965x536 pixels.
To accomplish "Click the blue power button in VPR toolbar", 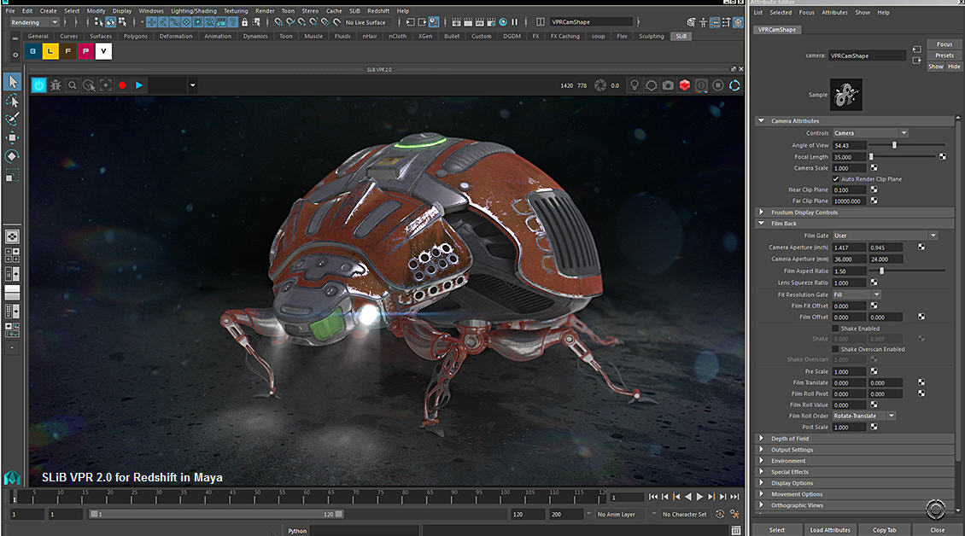I will pos(38,85).
